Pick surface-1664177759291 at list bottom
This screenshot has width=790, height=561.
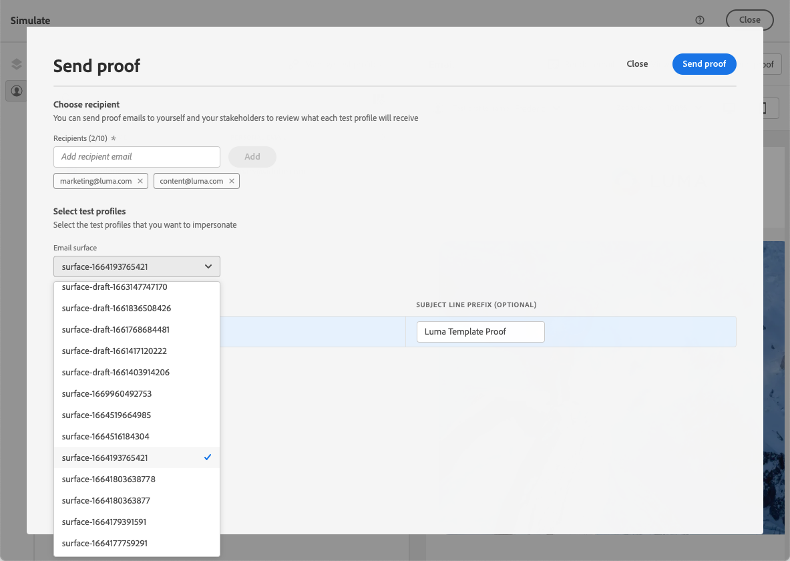tap(105, 543)
